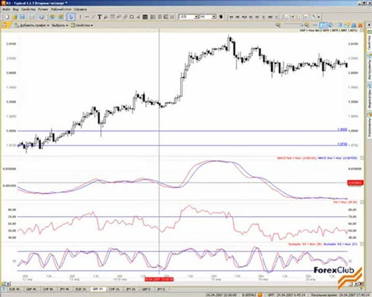Close the chart with orange X icon
The height and width of the screenshot is (297, 372).
[360, 25]
